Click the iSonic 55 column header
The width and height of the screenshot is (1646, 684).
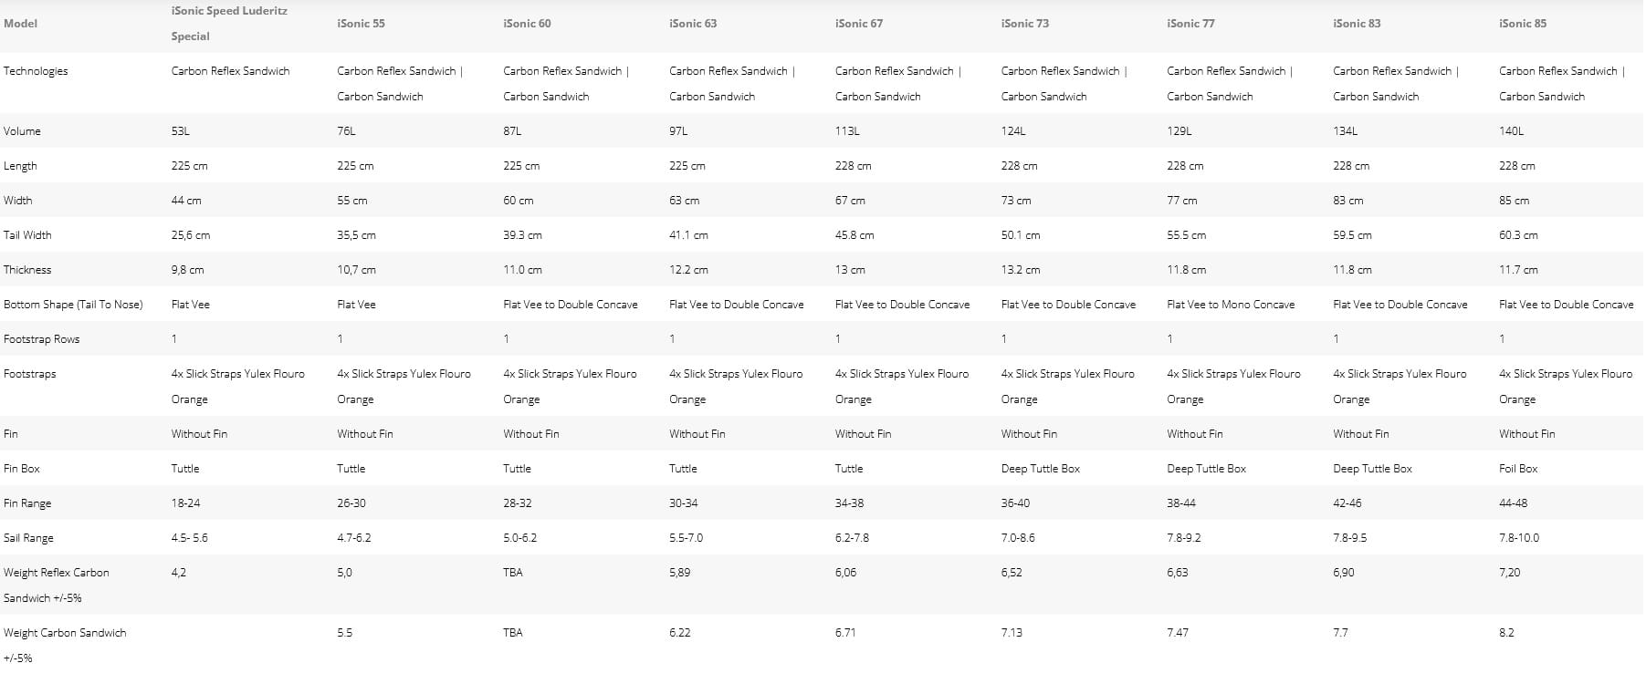[361, 24]
